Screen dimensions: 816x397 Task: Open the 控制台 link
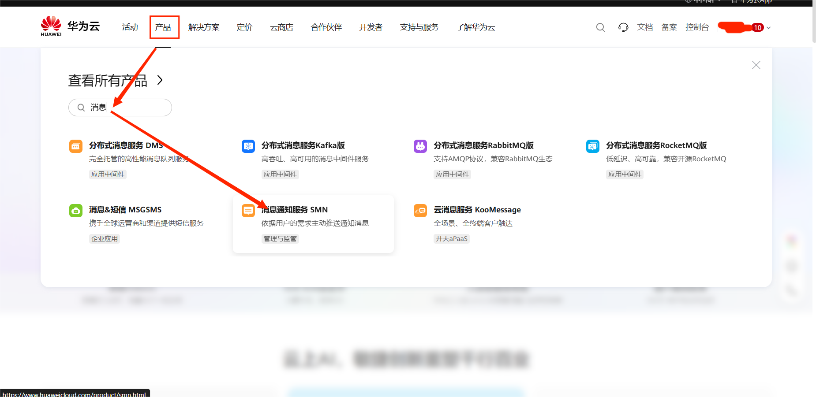pyautogui.click(x=697, y=27)
